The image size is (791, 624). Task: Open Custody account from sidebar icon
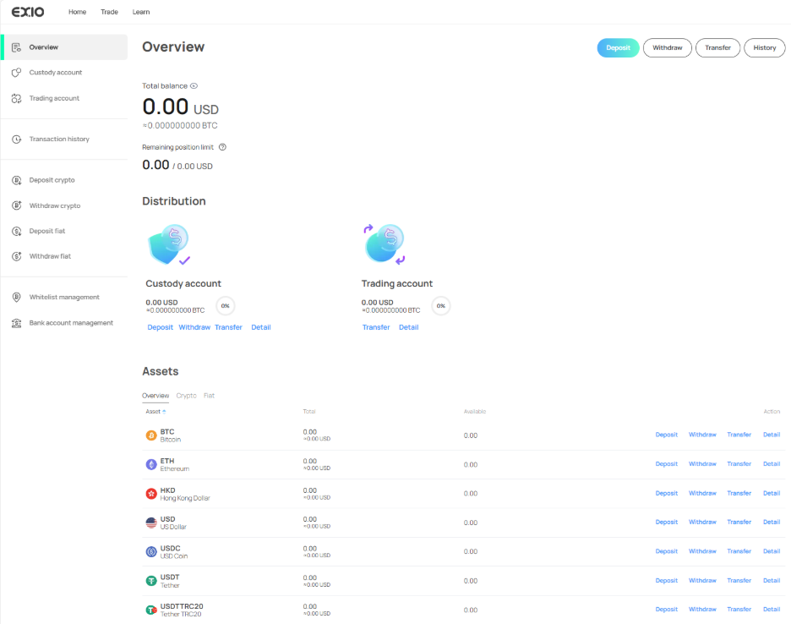(x=16, y=73)
